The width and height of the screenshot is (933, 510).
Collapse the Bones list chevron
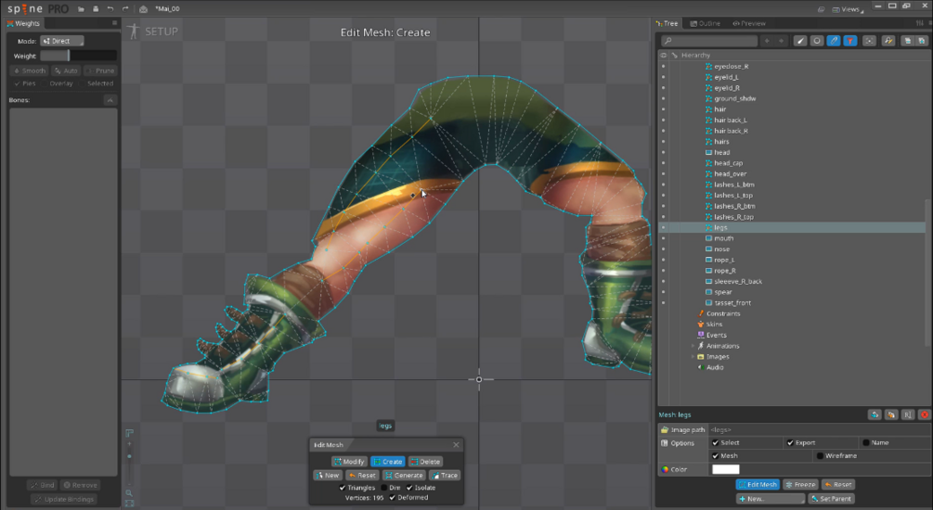(110, 100)
